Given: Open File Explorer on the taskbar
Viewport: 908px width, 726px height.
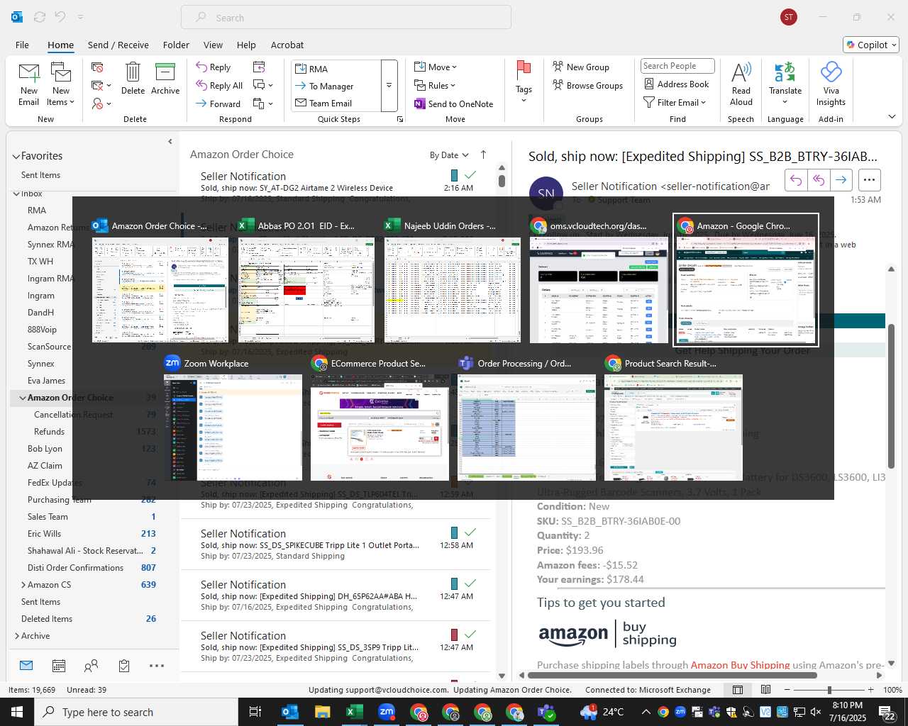Looking at the screenshot, I should [x=322, y=712].
